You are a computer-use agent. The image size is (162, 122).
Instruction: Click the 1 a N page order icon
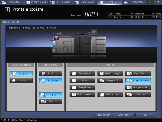coord(44,95)
